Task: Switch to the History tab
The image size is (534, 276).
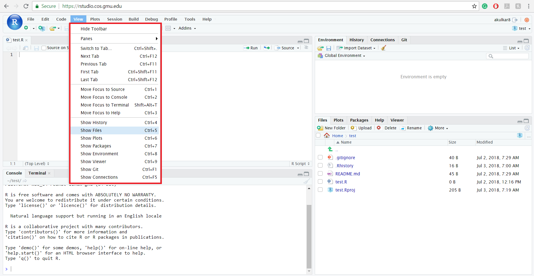Action: [x=357, y=40]
